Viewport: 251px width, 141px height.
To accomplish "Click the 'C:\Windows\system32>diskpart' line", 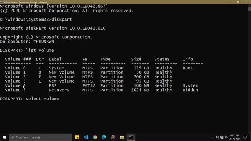I will point(36,20).
